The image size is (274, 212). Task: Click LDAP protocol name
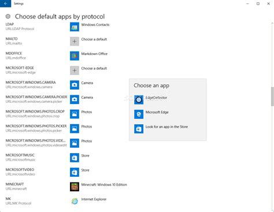click(x=10, y=24)
